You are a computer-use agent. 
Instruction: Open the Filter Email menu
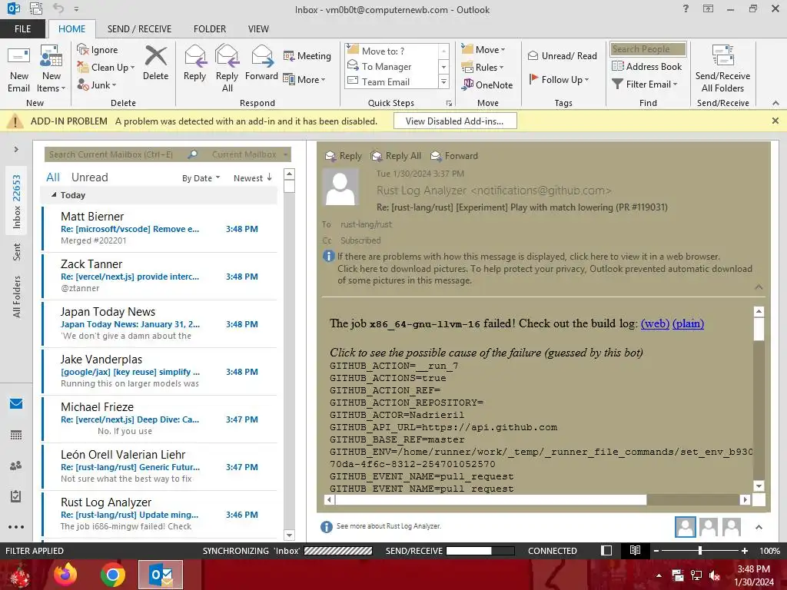(x=645, y=85)
